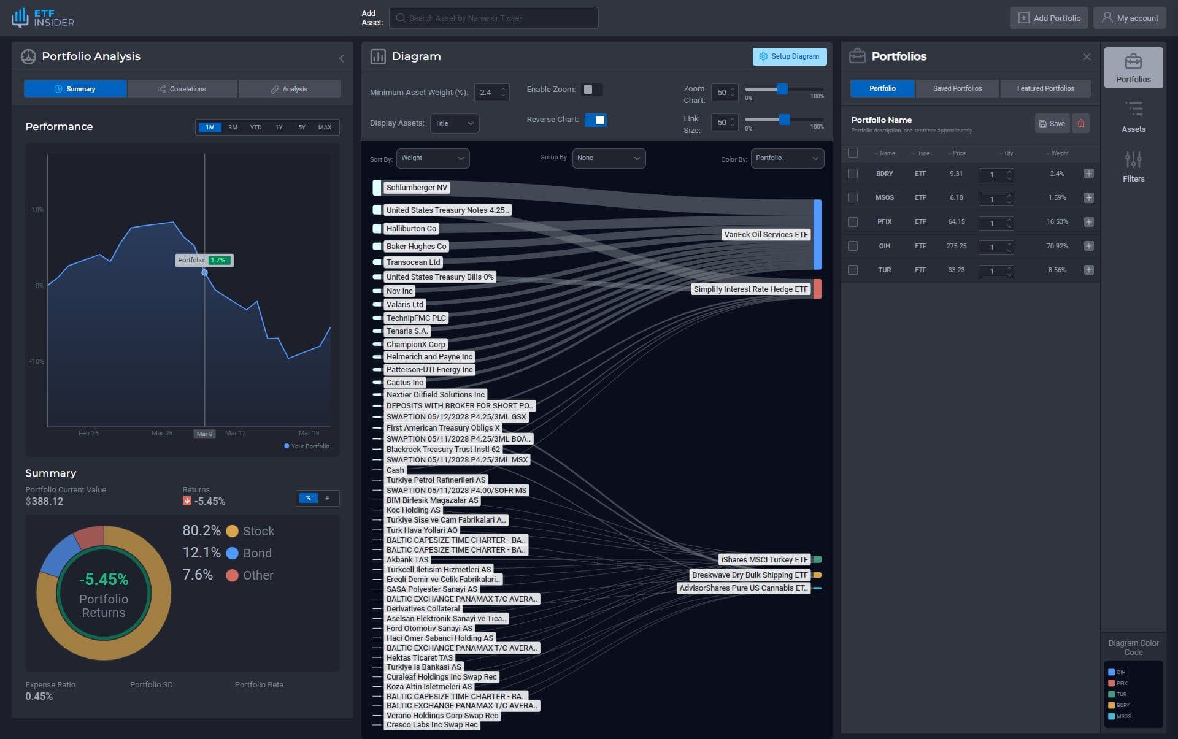Open the Filters sidebar section

pos(1133,167)
